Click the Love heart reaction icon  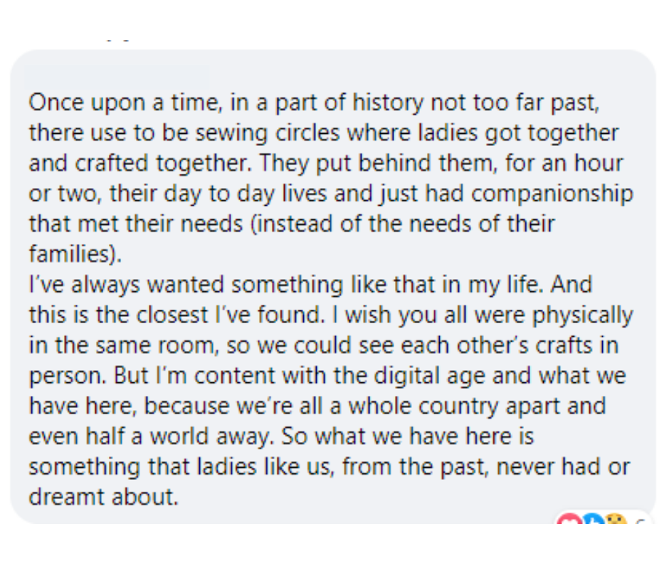[x=569, y=520]
